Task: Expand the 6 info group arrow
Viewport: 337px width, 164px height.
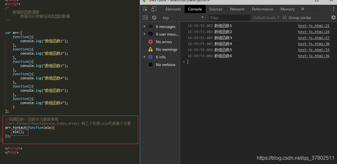Action: pyautogui.click(x=145, y=56)
